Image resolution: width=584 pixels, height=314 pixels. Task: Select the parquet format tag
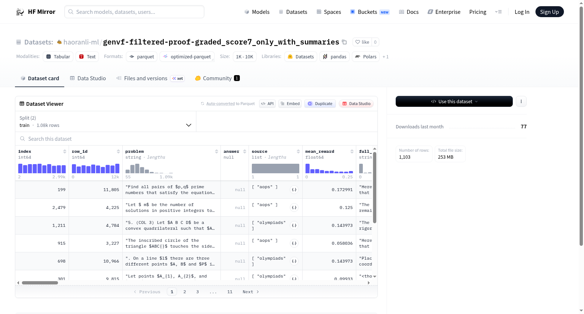click(x=142, y=57)
